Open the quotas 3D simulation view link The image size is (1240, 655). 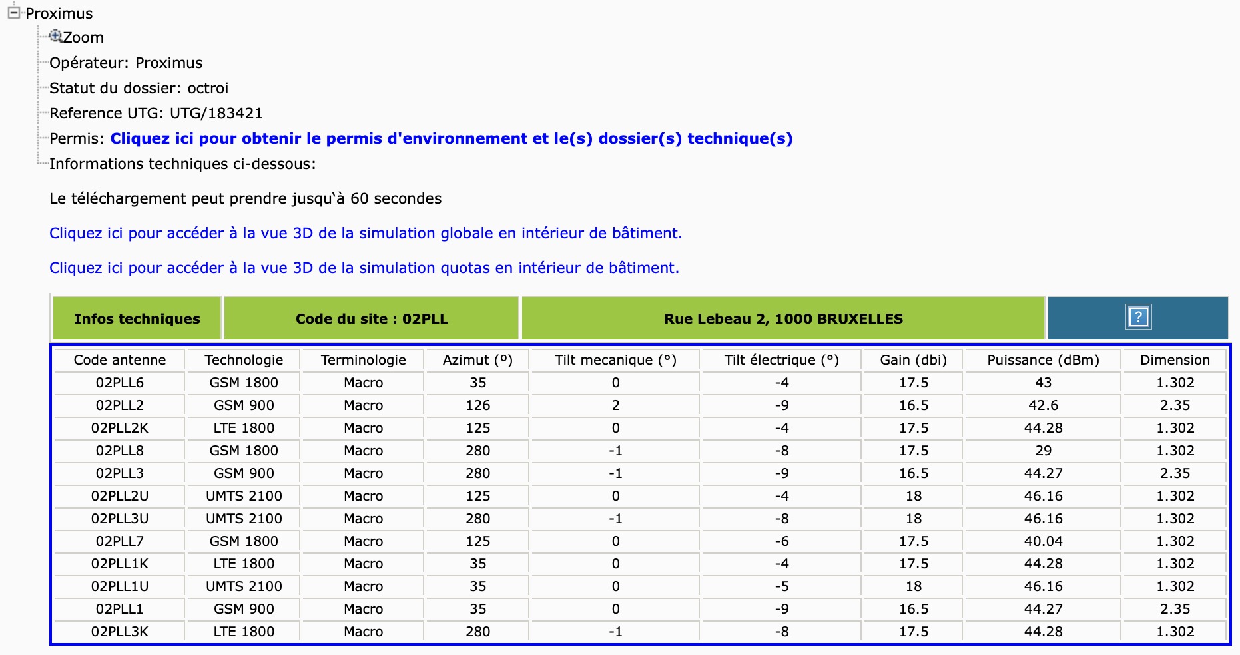coord(364,268)
